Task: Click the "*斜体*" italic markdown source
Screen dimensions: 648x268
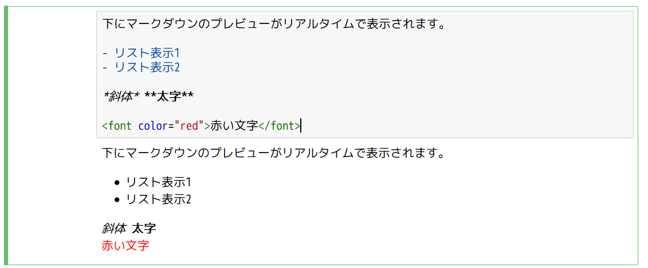Action: pos(121,96)
